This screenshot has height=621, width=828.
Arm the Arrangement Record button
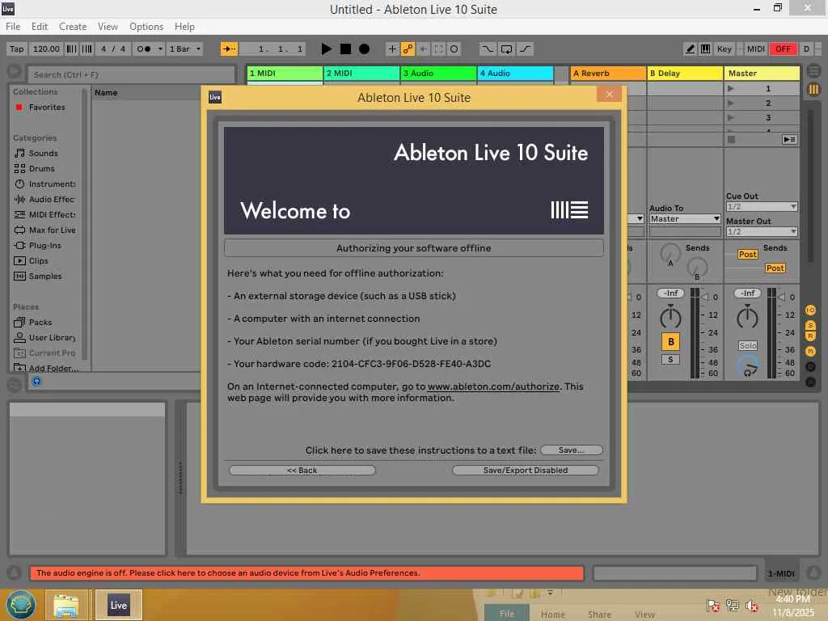pos(364,49)
